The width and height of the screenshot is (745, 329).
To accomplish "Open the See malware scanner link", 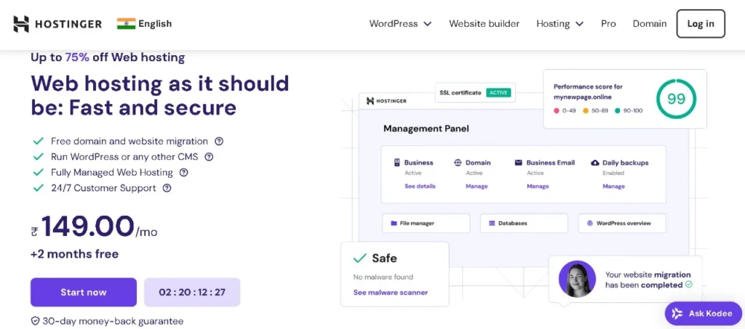I will pyautogui.click(x=390, y=293).
